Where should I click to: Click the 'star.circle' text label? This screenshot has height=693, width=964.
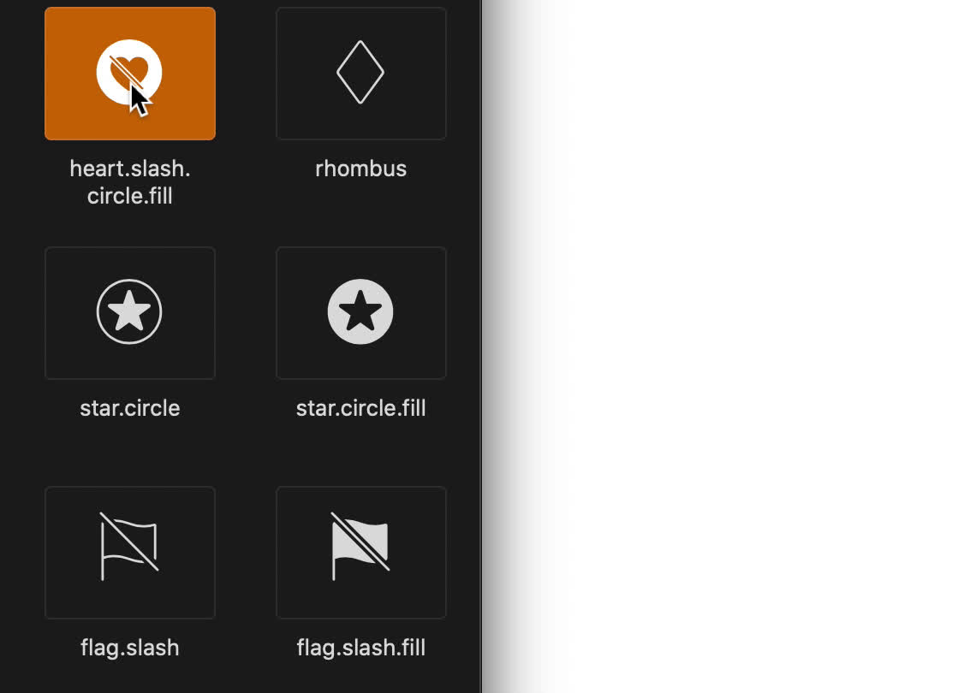(x=130, y=408)
